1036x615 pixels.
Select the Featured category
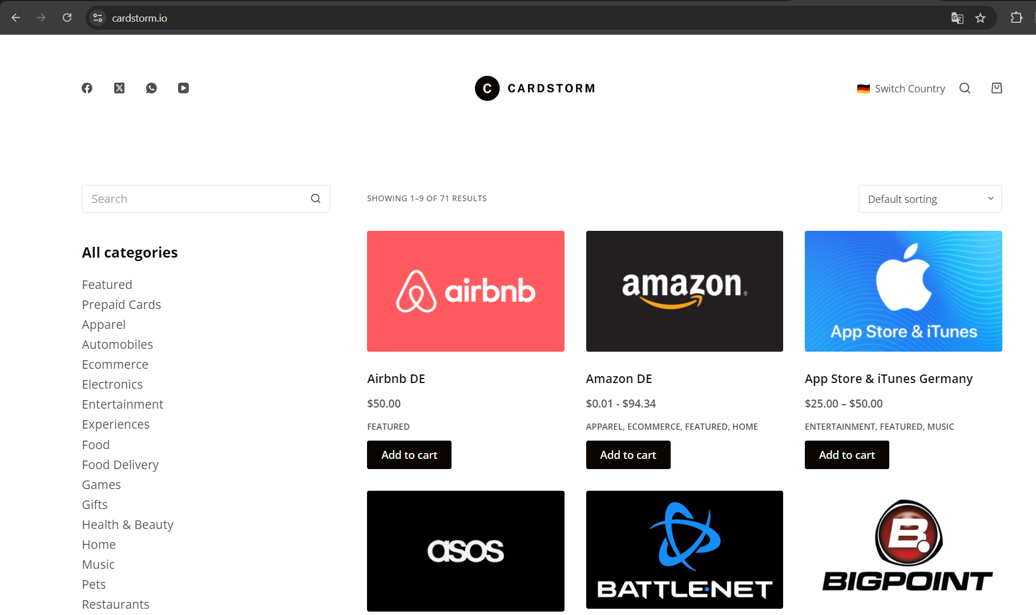point(107,284)
